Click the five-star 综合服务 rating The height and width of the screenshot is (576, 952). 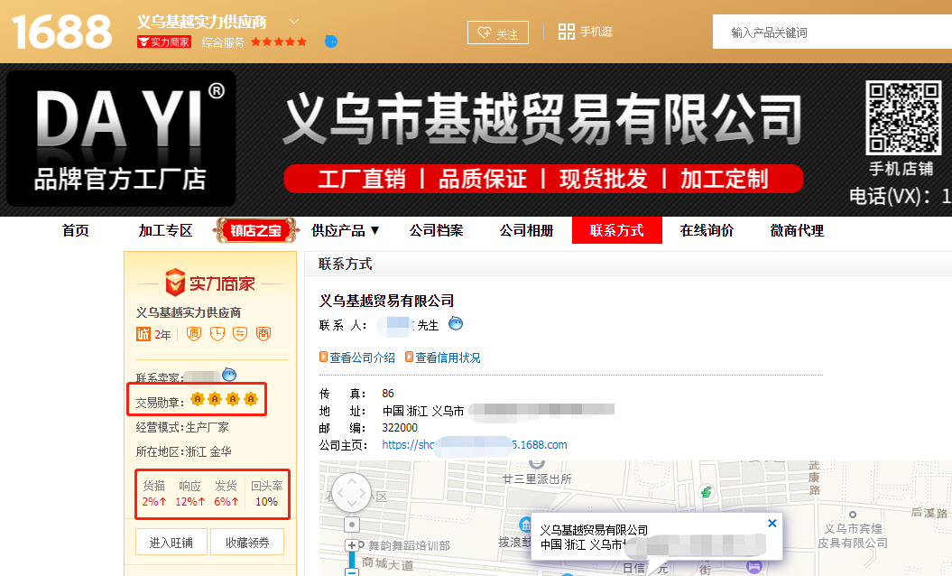pos(279,42)
